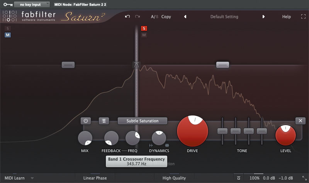Screen dimensions: 309x183
Task: Click the compressor icon right of Dynamics
Action: [167, 146]
